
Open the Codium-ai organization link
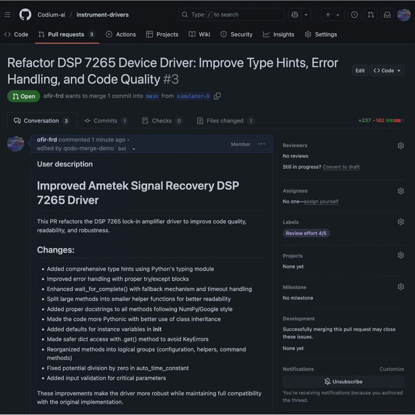click(51, 15)
